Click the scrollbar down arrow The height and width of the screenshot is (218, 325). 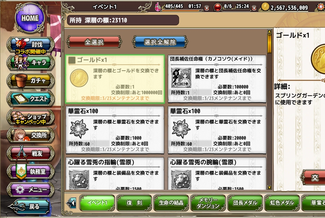270,187
